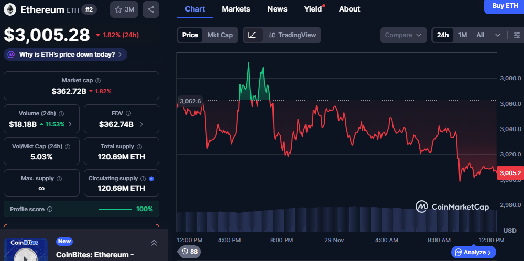Click the Profile score progress bar
The height and width of the screenshot is (261, 524).
click(x=115, y=209)
